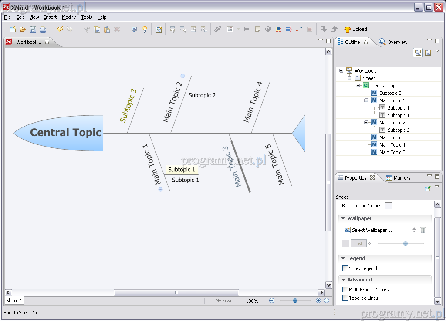The height and width of the screenshot is (321, 446).
Task: Click the Save workbook toolbar icon
Action: pyautogui.click(x=33, y=29)
